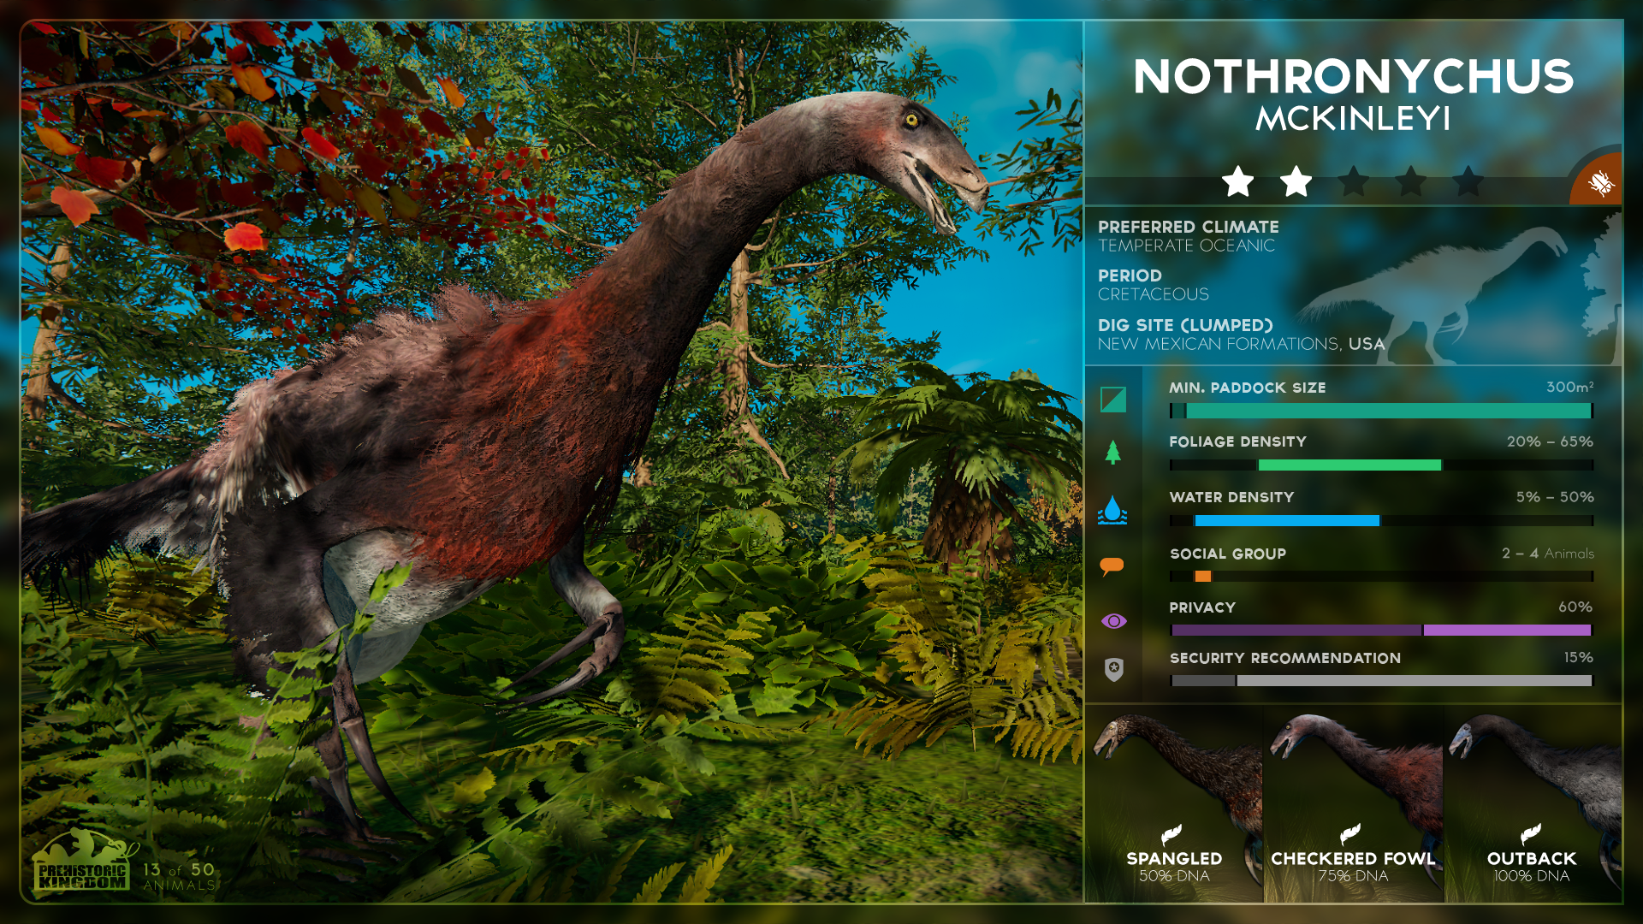
Task: Click the Water Density label
Action: [x=1231, y=497]
